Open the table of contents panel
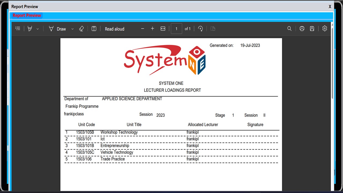Viewport: 343px width, 193px height. (x=18, y=29)
